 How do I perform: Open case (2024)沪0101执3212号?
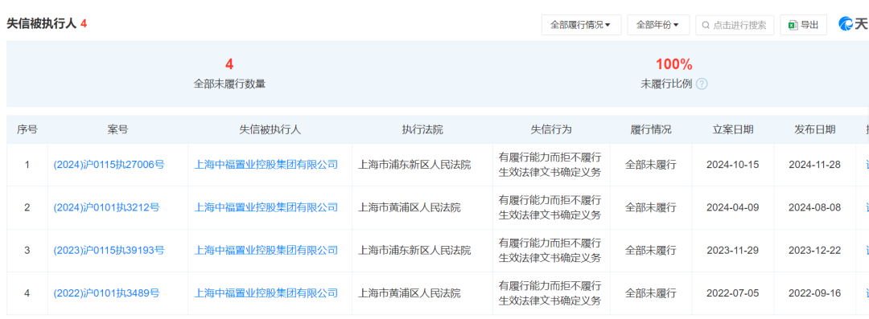point(106,207)
